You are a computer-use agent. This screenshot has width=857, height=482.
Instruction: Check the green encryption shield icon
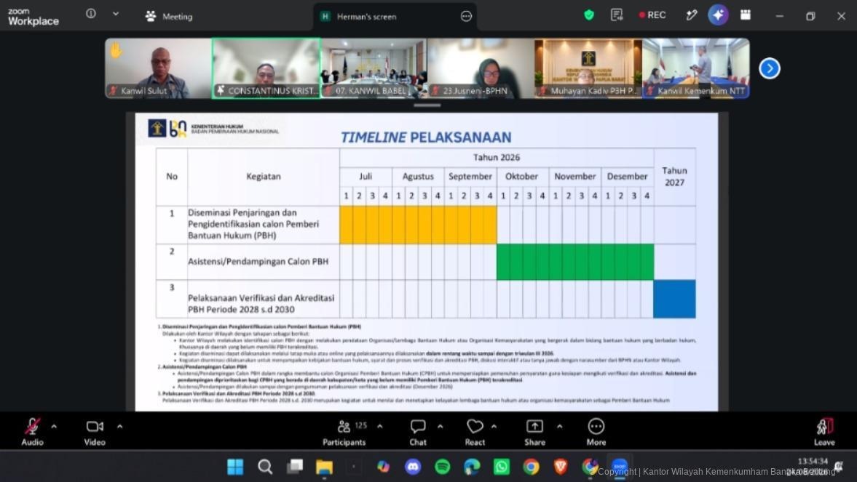(588, 15)
